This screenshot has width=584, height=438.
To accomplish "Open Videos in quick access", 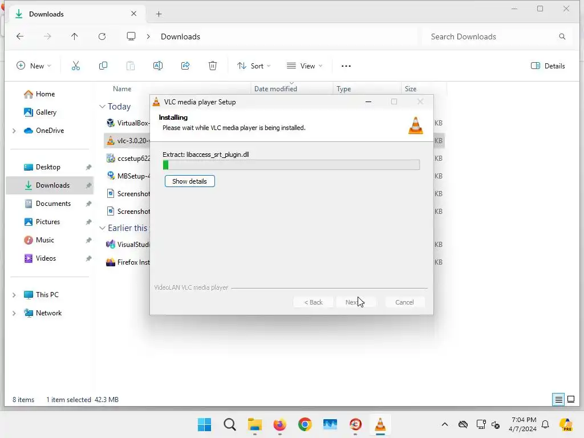I will pyautogui.click(x=46, y=258).
